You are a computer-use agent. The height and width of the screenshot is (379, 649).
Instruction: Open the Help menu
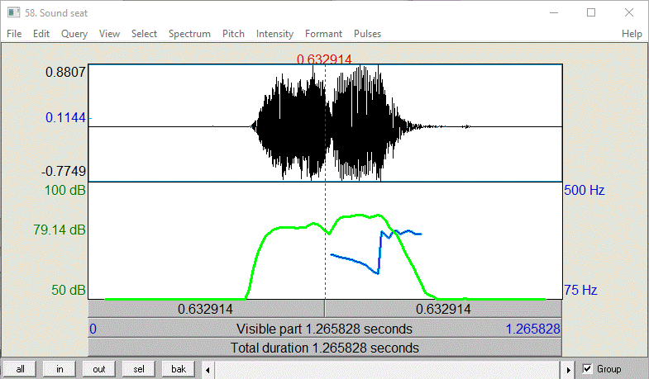[x=632, y=34]
